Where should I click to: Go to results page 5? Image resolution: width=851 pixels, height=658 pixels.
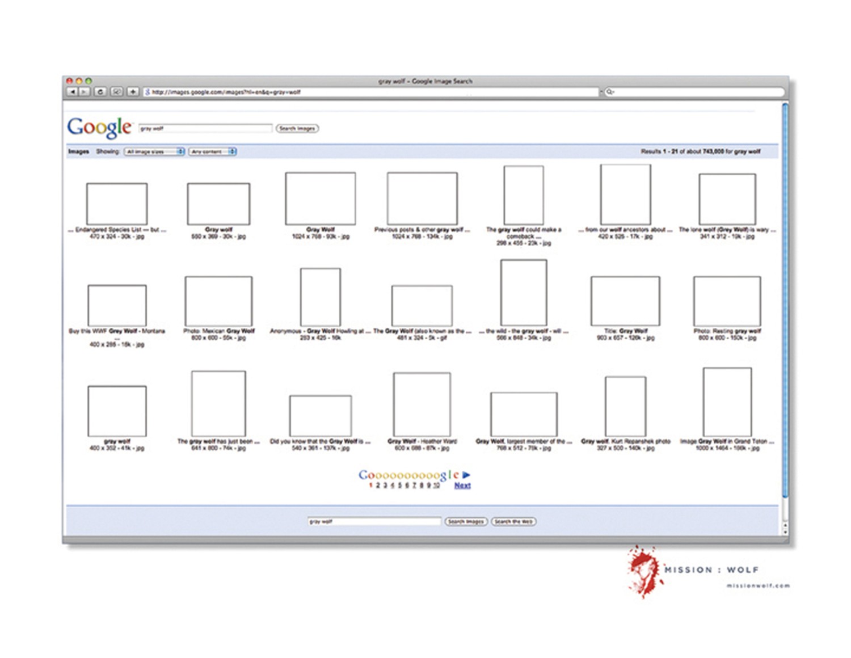coord(399,486)
